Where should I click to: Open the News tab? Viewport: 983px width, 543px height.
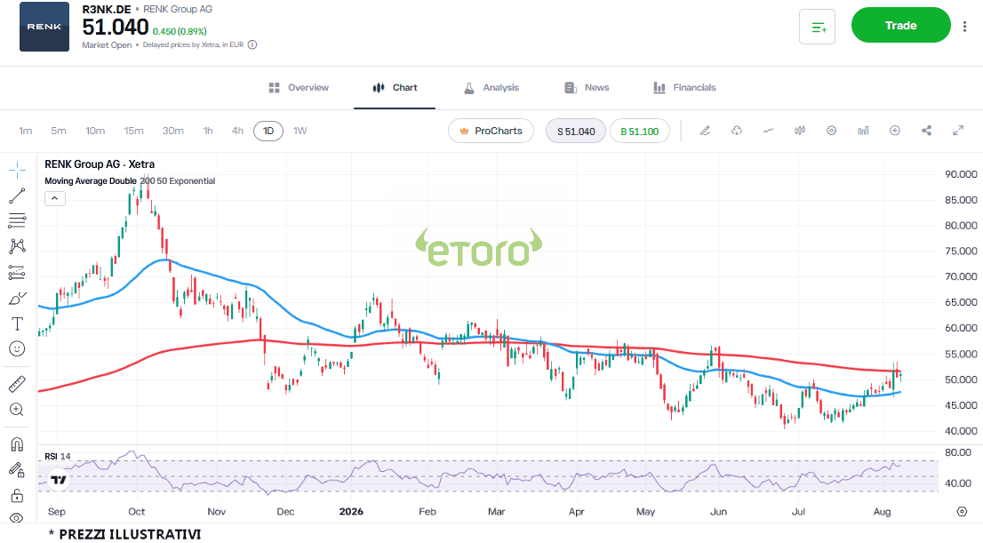pyautogui.click(x=587, y=88)
